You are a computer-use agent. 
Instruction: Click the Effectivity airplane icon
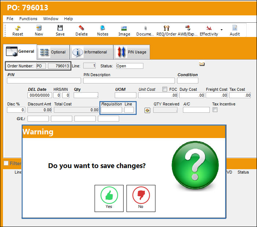pyautogui.click(x=209, y=30)
